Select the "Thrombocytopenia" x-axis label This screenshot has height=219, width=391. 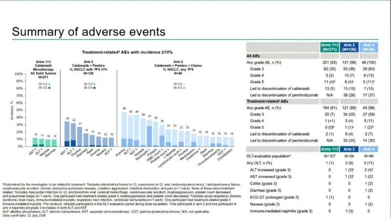tap(209, 157)
